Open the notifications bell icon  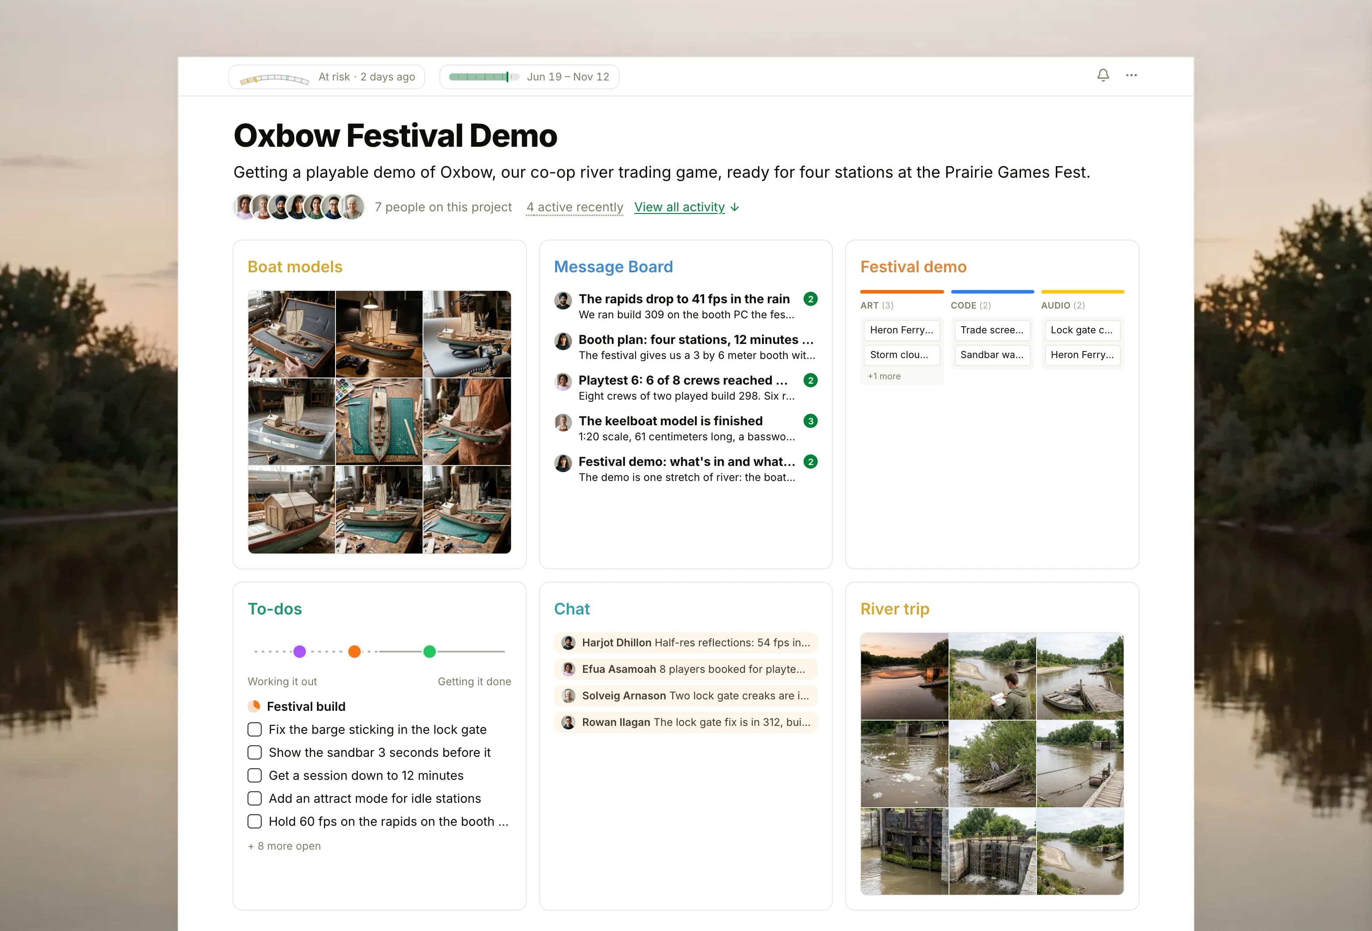pyautogui.click(x=1103, y=76)
